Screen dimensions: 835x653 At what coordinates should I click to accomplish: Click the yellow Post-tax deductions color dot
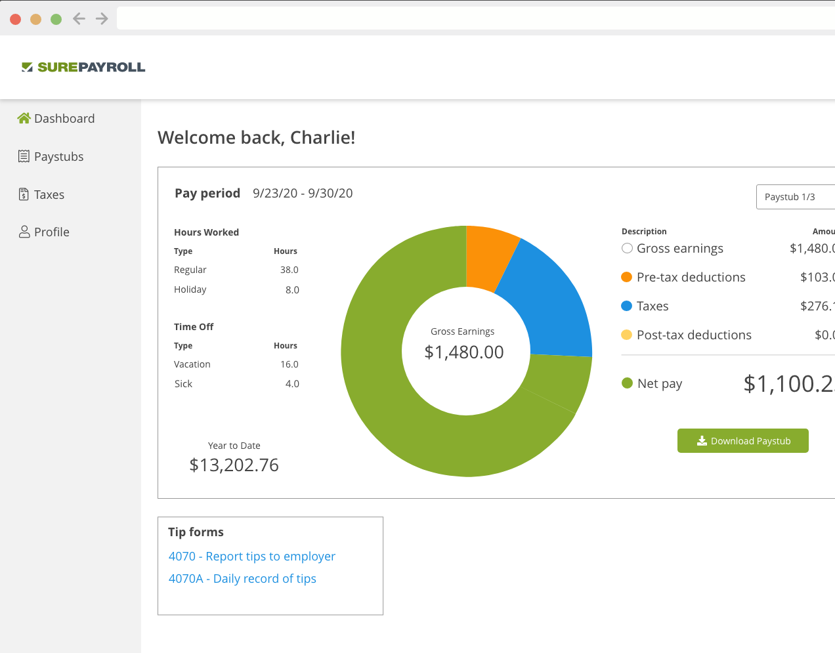626,335
